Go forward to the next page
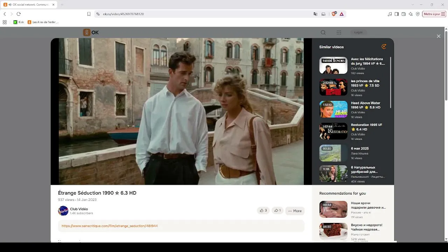Viewport: 448px width, 252px height. pyautogui.click(x=12, y=14)
